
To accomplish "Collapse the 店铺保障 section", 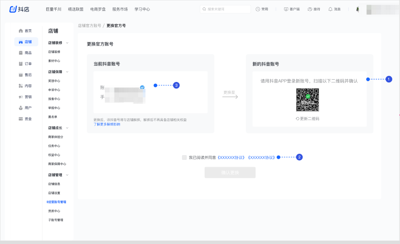I will click(67, 72).
